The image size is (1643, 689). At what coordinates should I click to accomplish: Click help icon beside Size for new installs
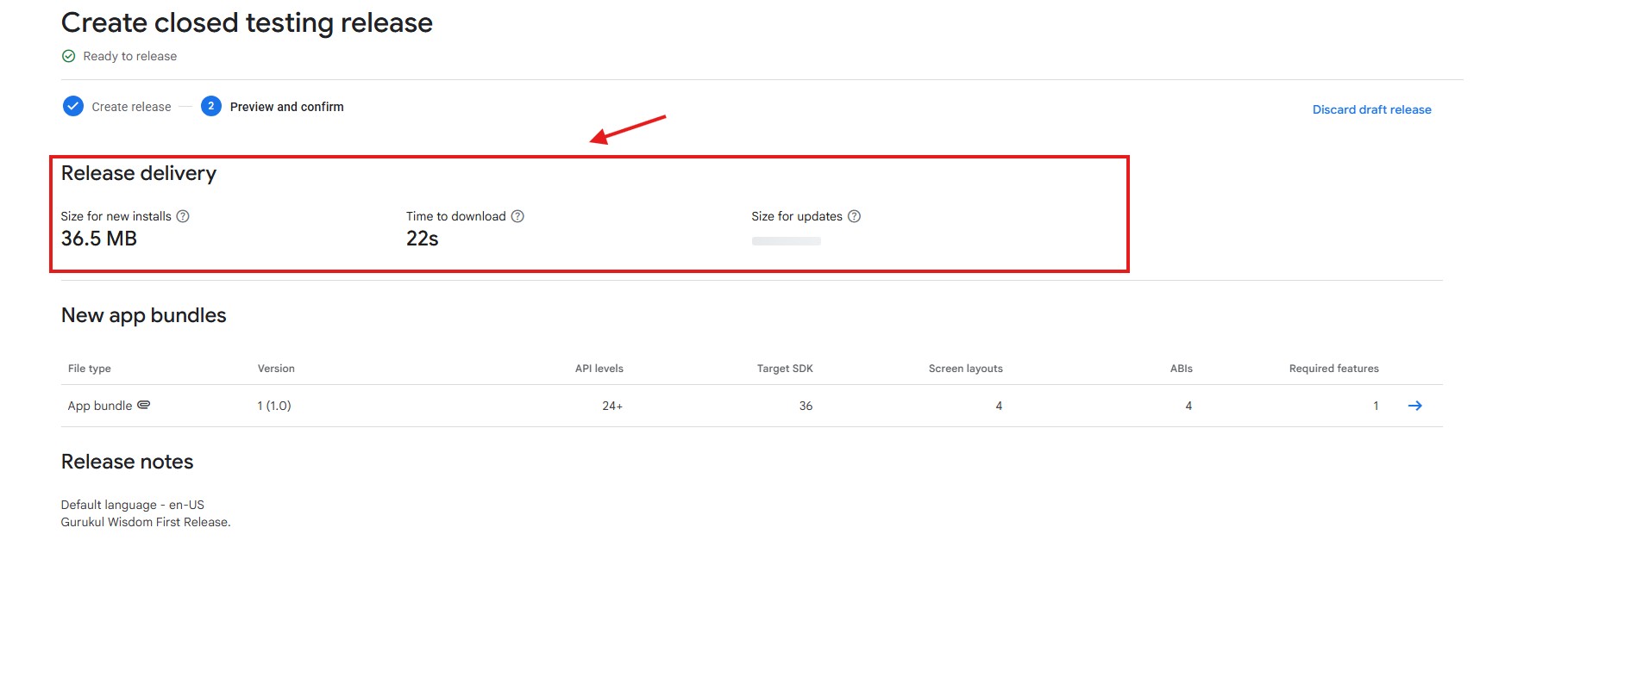click(183, 216)
